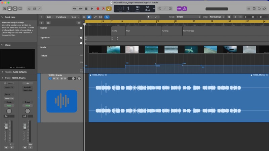The height and width of the screenshot is (151, 269).
Task: Open the Drag dropdown showing No Overlap
Action: coord(217,17)
